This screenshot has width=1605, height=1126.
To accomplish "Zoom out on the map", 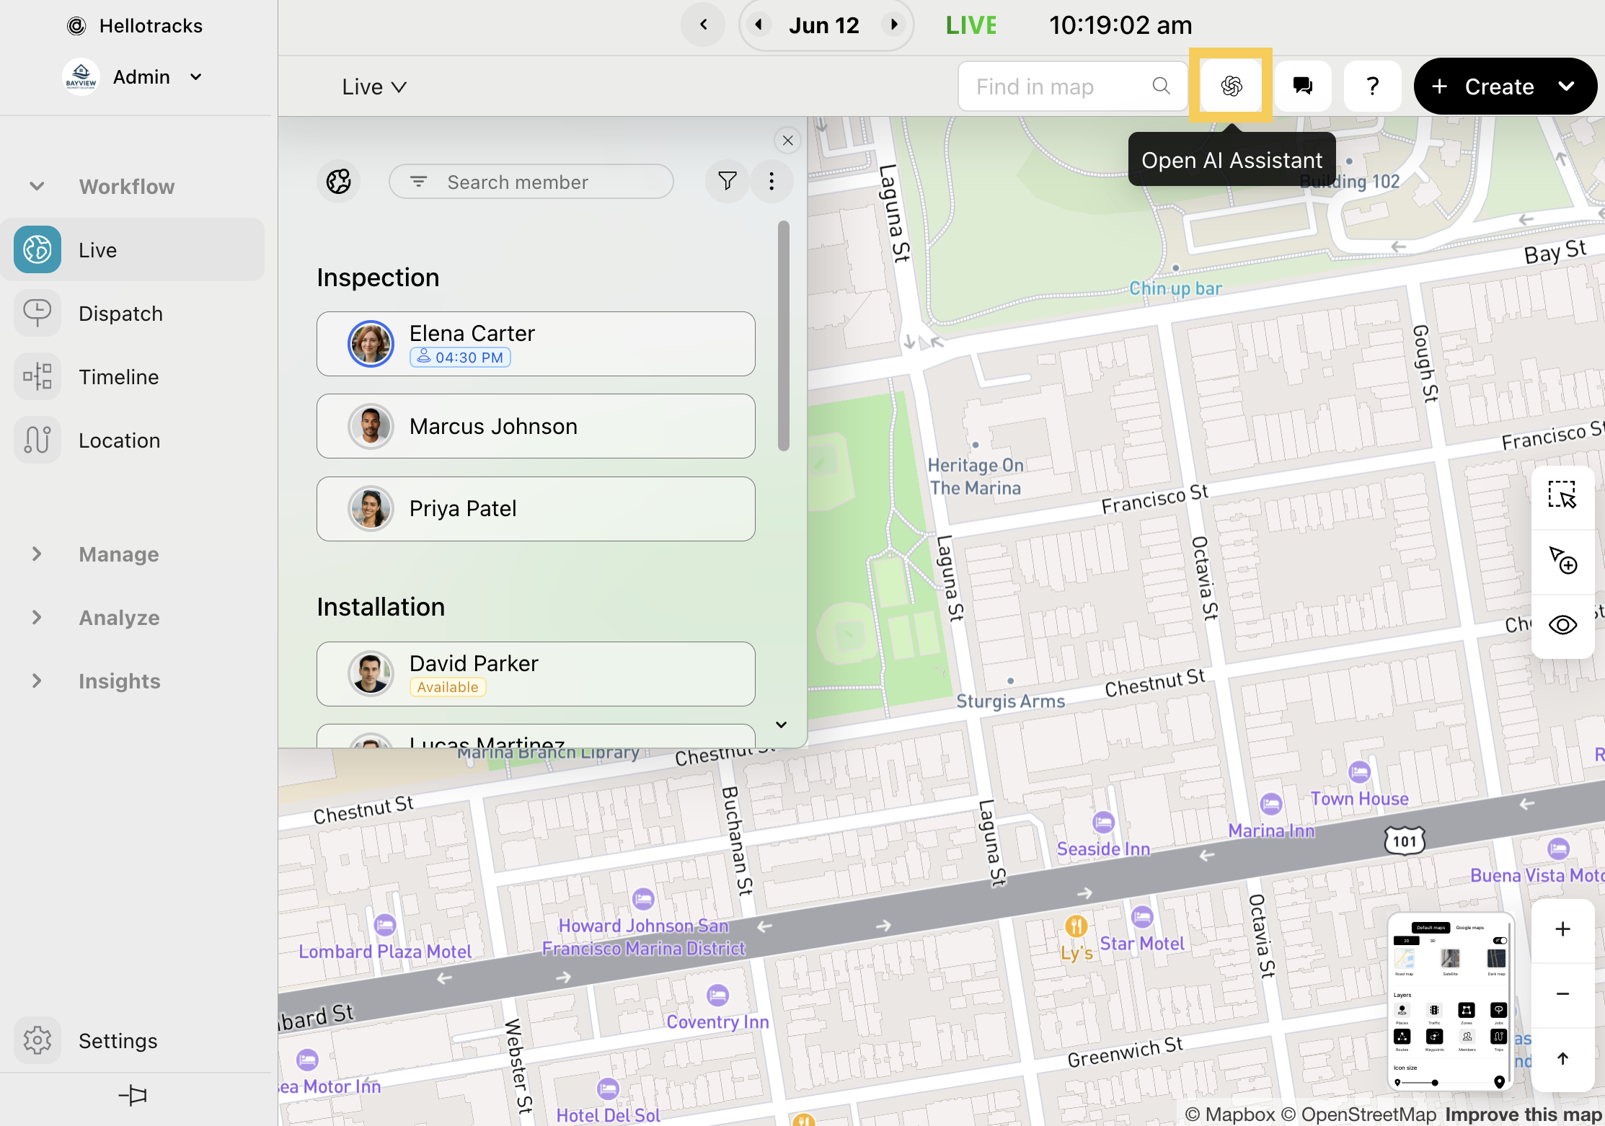I will 1562,993.
